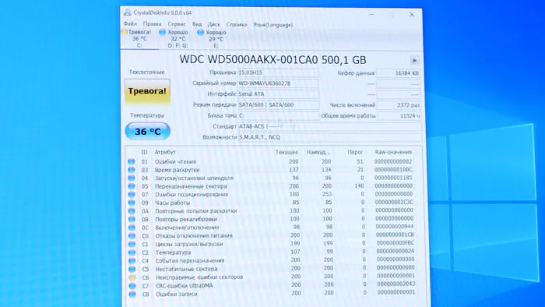Image resolution: width=545 pixels, height=307 pixels.
Task: Click yellow warning icon for Неисправимые ошибки секторов
Action: (x=132, y=277)
